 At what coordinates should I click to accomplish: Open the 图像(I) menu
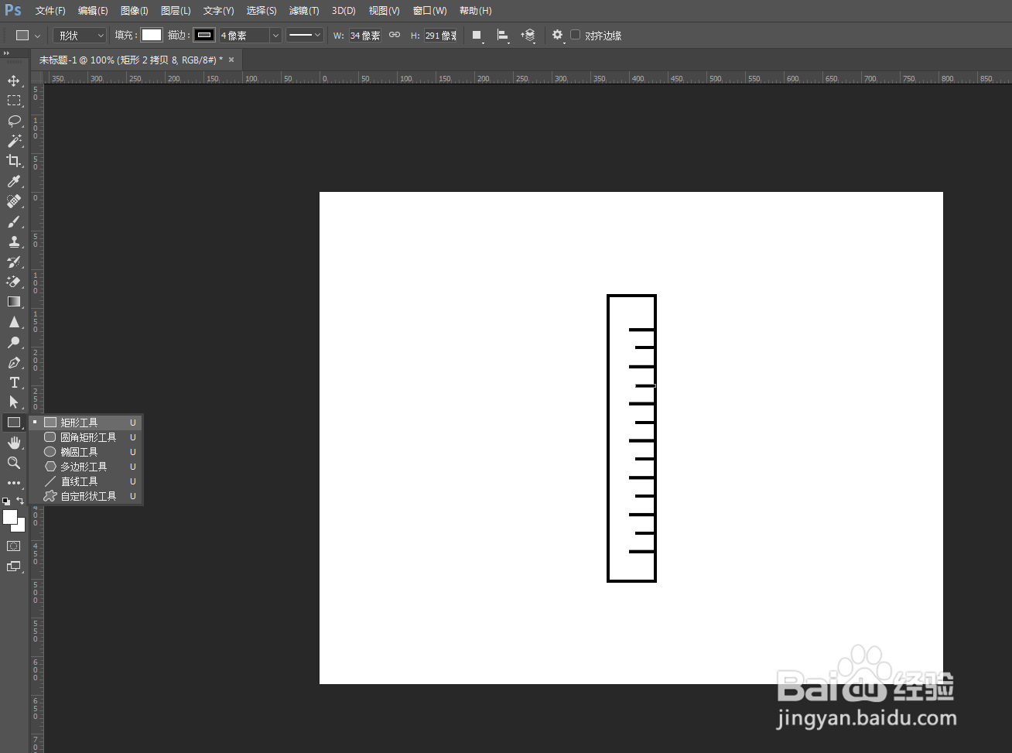pyautogui.click(x=135, y=11)
